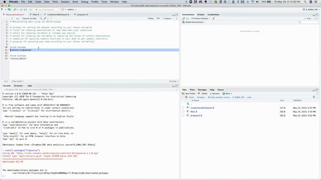Viewport: 321px width, 180px height.
Task: Click line 14 library(dplyr) in editor
Action: (19, 58)
